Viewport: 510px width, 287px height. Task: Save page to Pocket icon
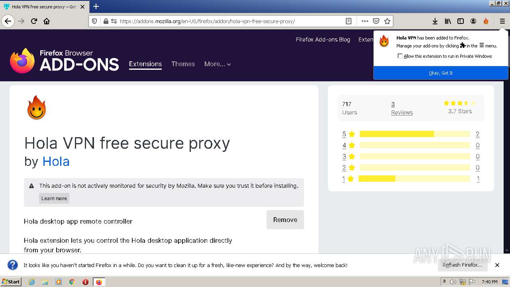tap(376, 21)
